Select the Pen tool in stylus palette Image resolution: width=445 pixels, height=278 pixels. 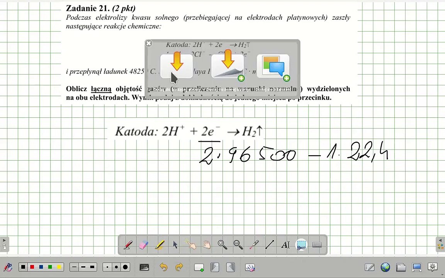(128, 244)
